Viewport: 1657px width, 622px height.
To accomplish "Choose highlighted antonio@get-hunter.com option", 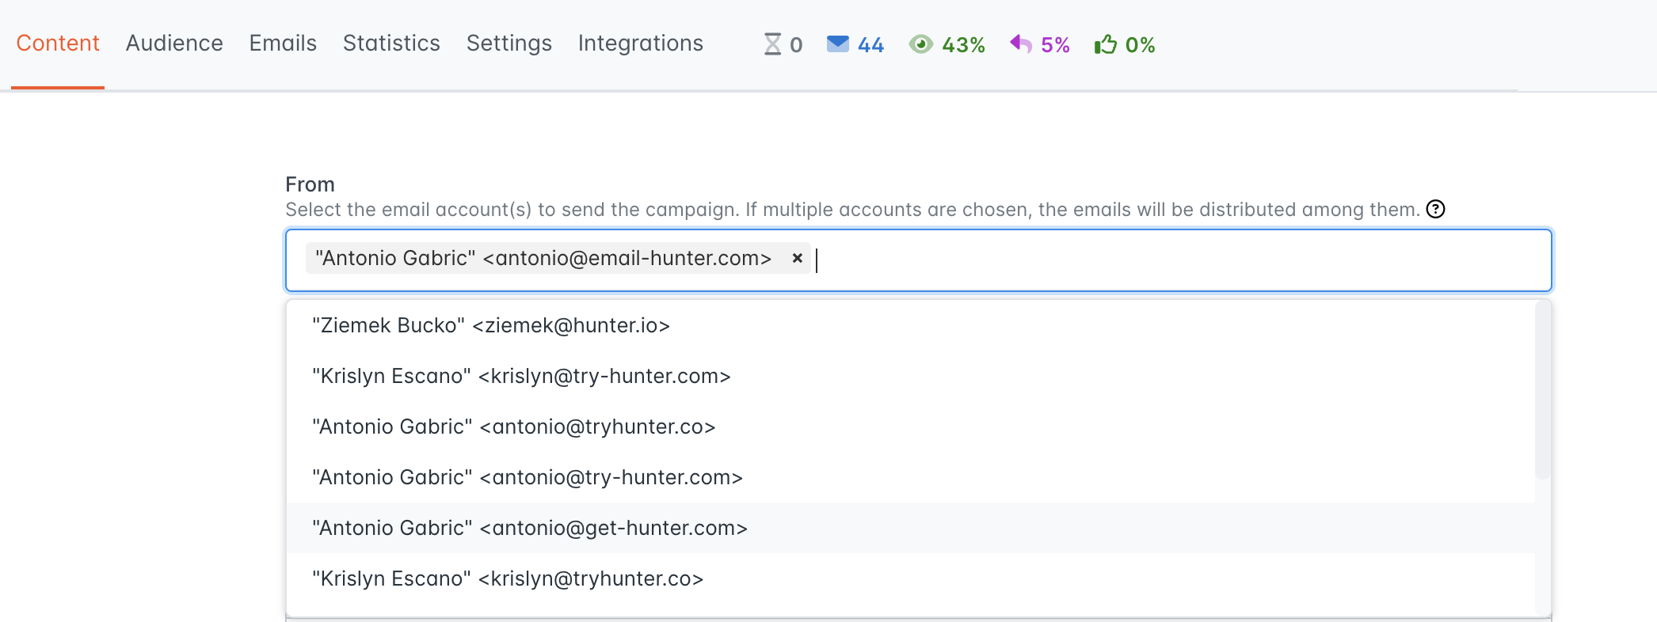I will click(911, 528).
